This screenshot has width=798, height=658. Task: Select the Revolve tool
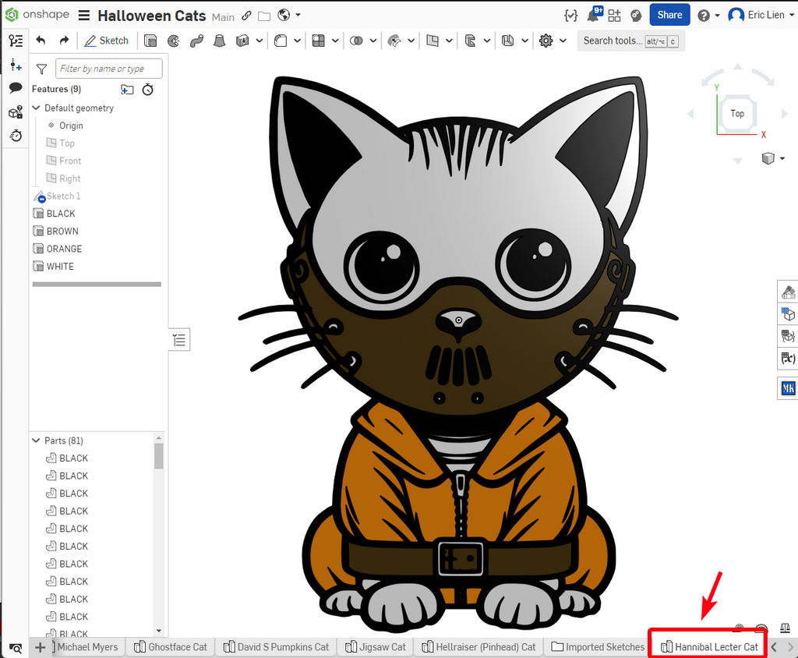[x=174, y=41]
